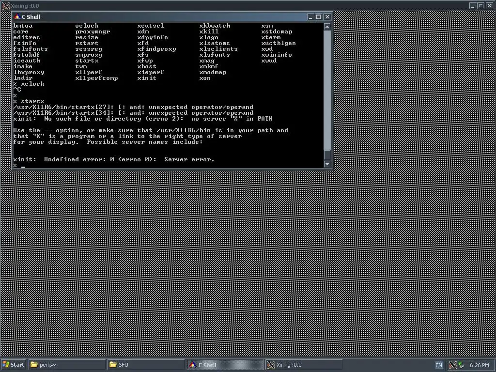Click the '% startx' command line
Viewport: 496px width, 372px height.
click(x=29, y=101)
